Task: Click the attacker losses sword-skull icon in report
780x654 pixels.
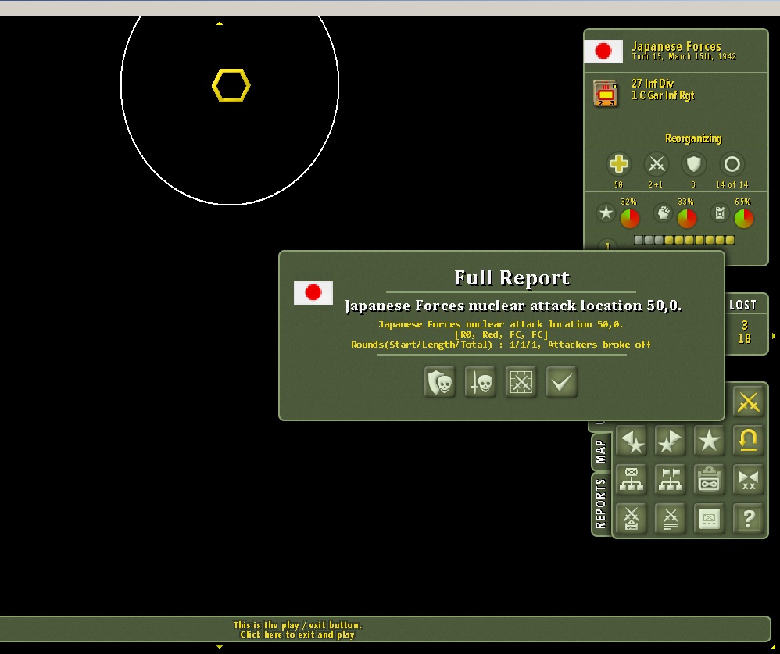Action: click(481, 382)
